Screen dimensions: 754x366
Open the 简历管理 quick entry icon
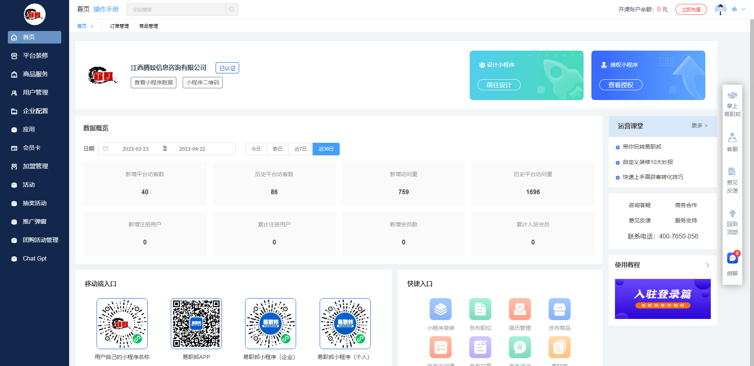[x=520, y=309]
